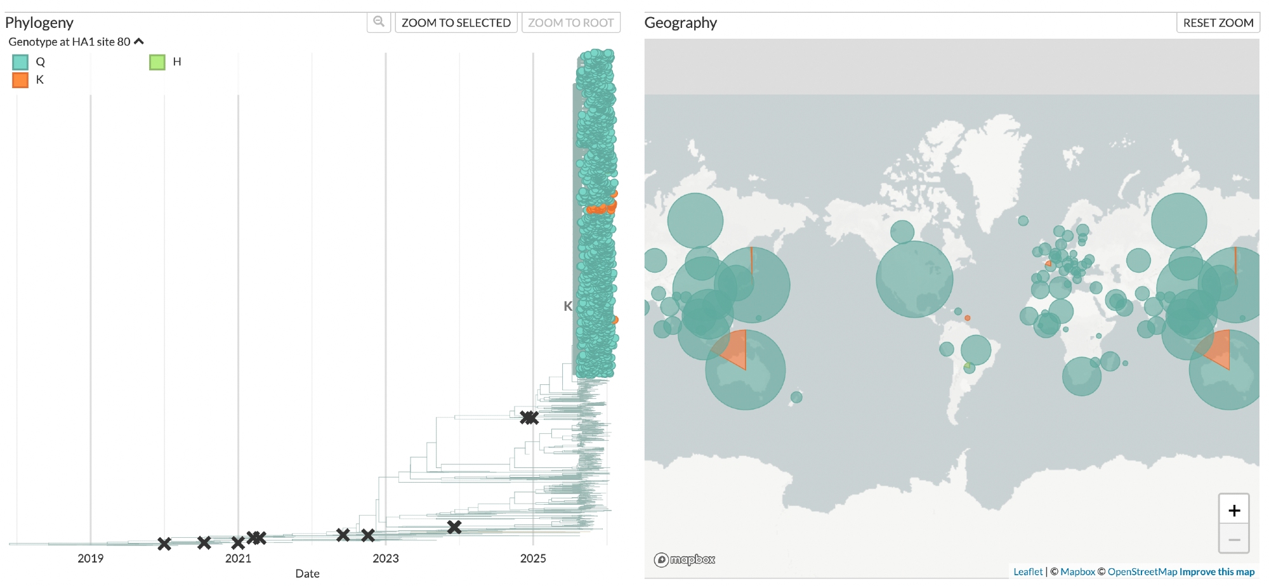This screenshot has width=1269, height=586.
Task: Collapse the Genotype at HA1 site 80 legend
Action: tap(139, 42)
